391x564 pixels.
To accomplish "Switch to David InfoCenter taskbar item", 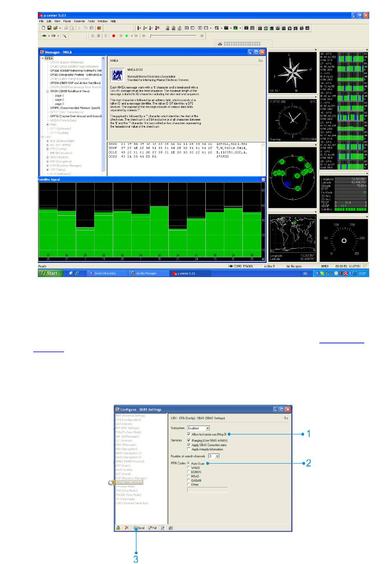I will [107, 273].
